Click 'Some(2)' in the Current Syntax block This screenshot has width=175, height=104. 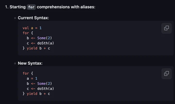[x=45, y=38]
